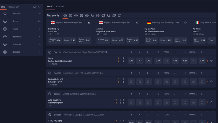This screenshot has width=218, height=123.
Task: Select tennis icon in Top events bar
Action: click(x=76, y=16)
